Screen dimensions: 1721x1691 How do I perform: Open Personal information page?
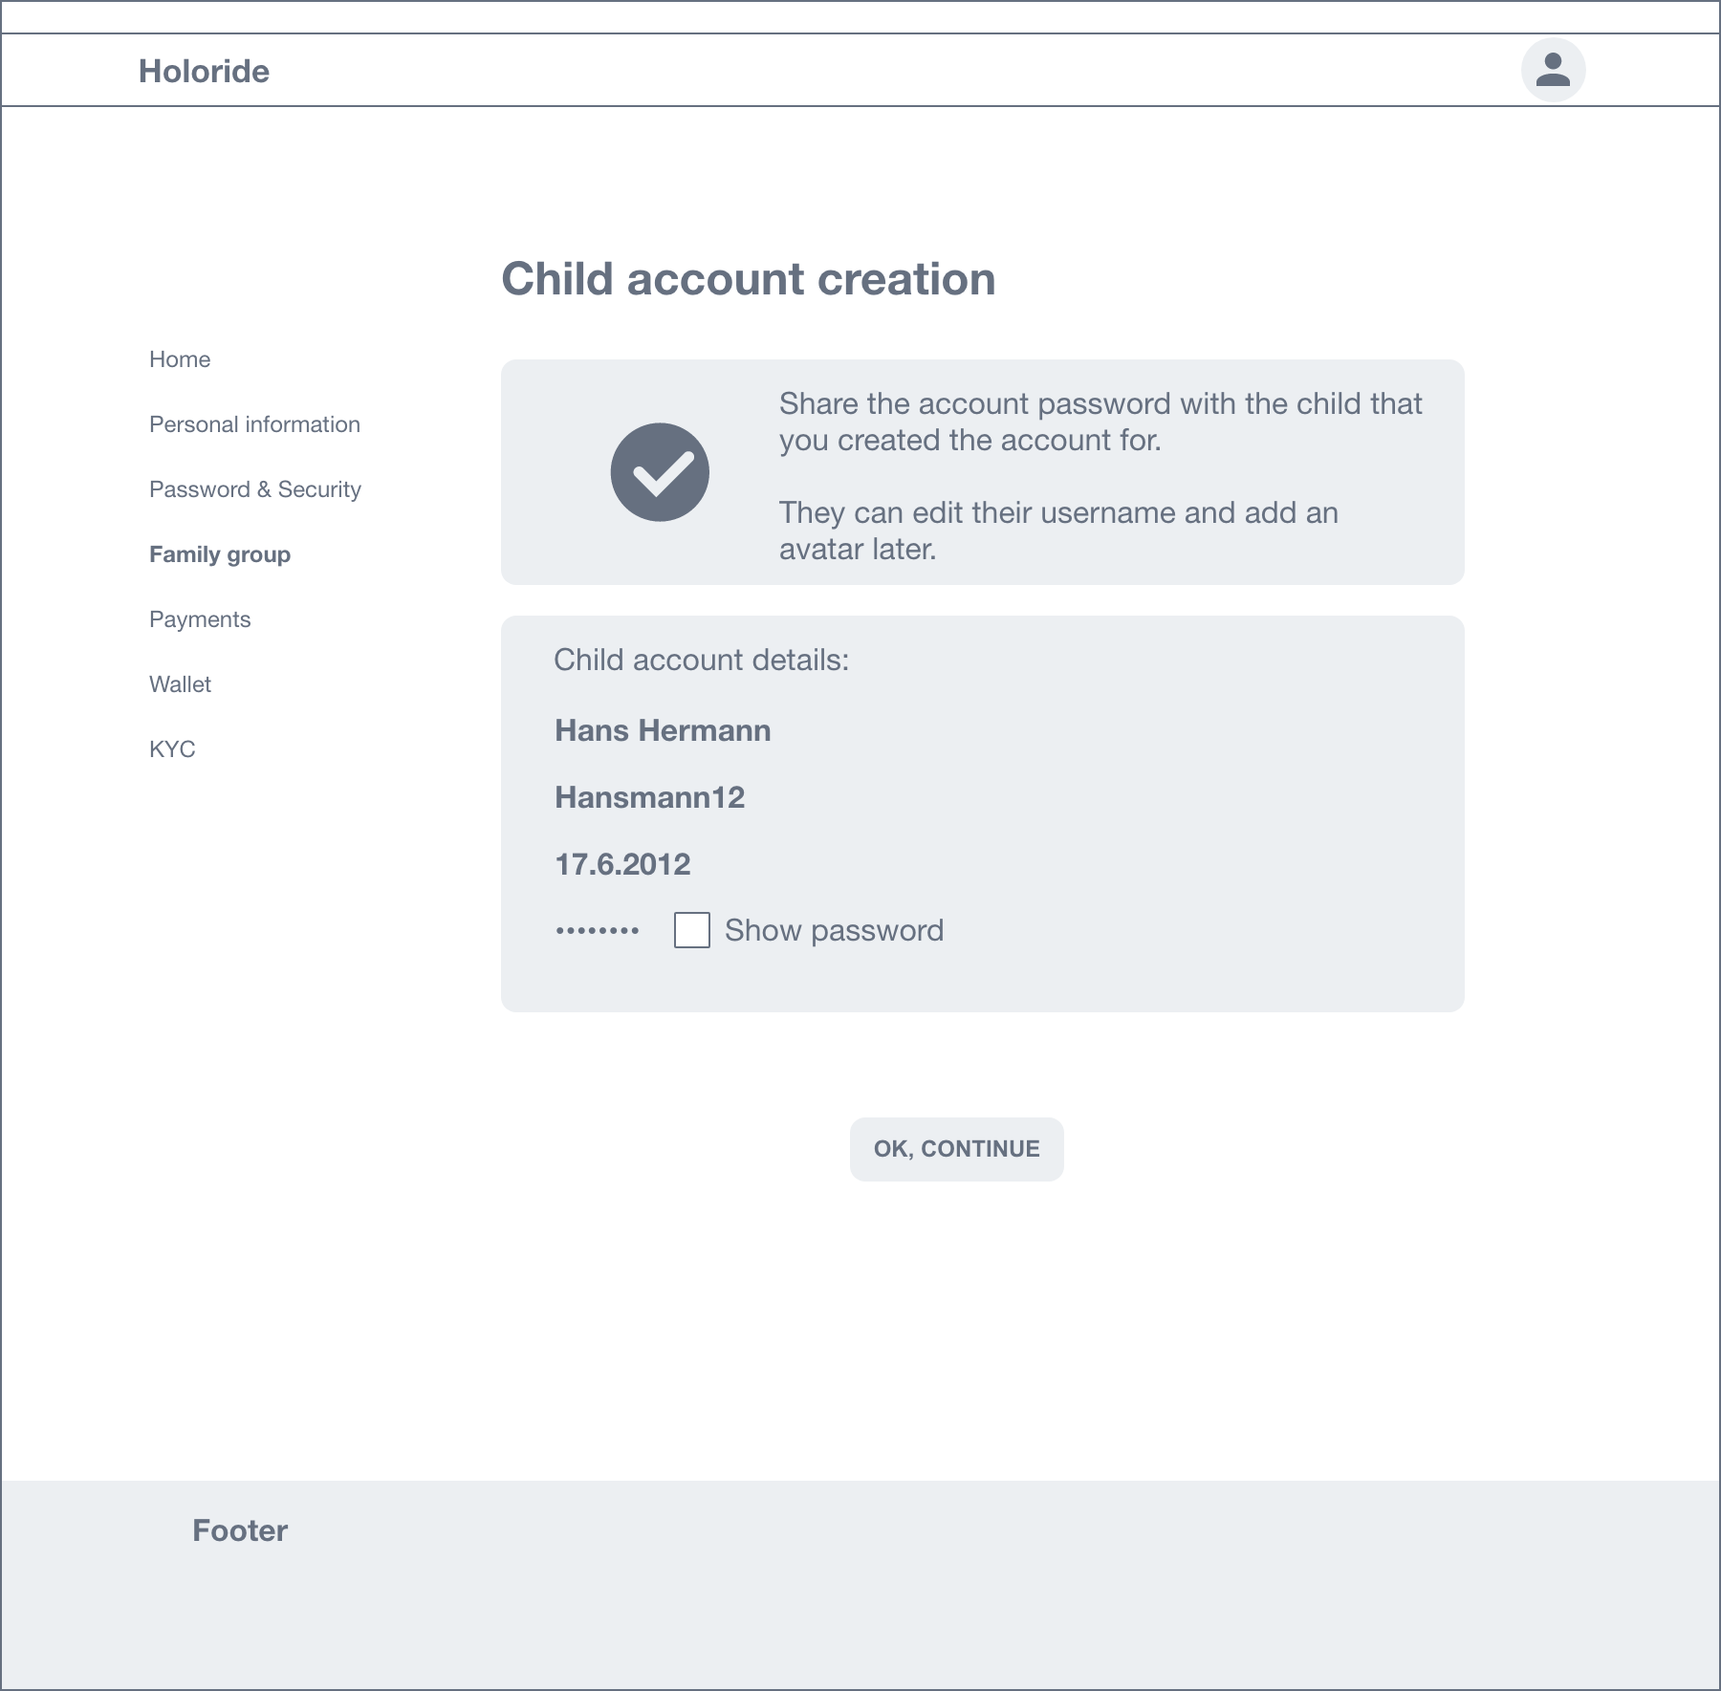254,424
